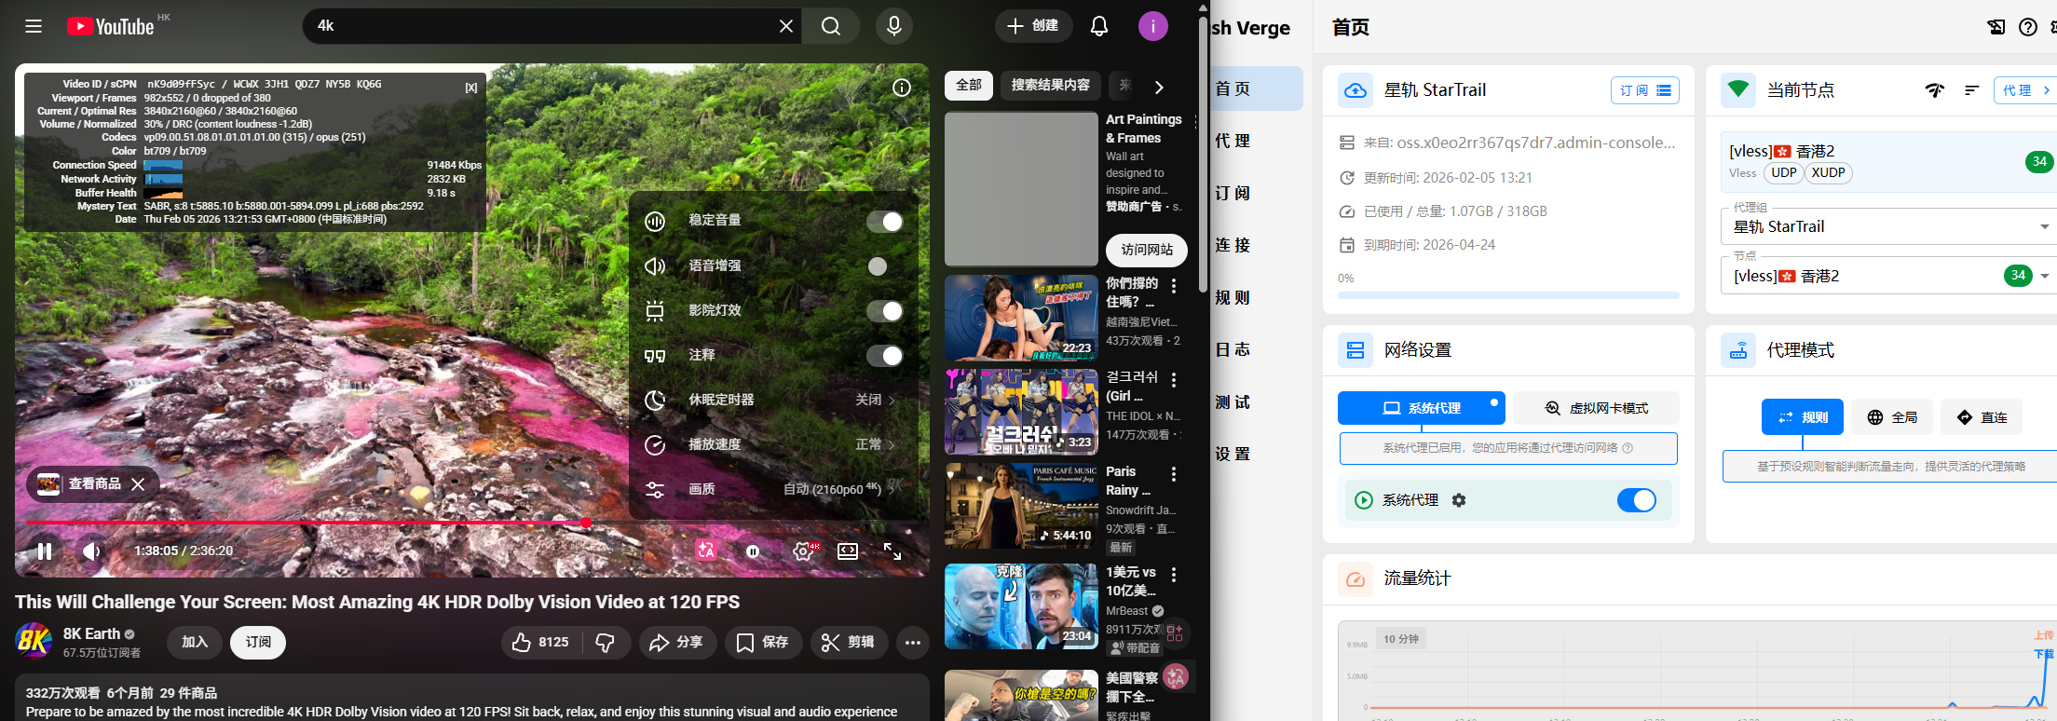Viewport: 2057px width, 721px height.
Task: Like the video with thumbs up
Action: pyautogui.click(x=540, y=642)
